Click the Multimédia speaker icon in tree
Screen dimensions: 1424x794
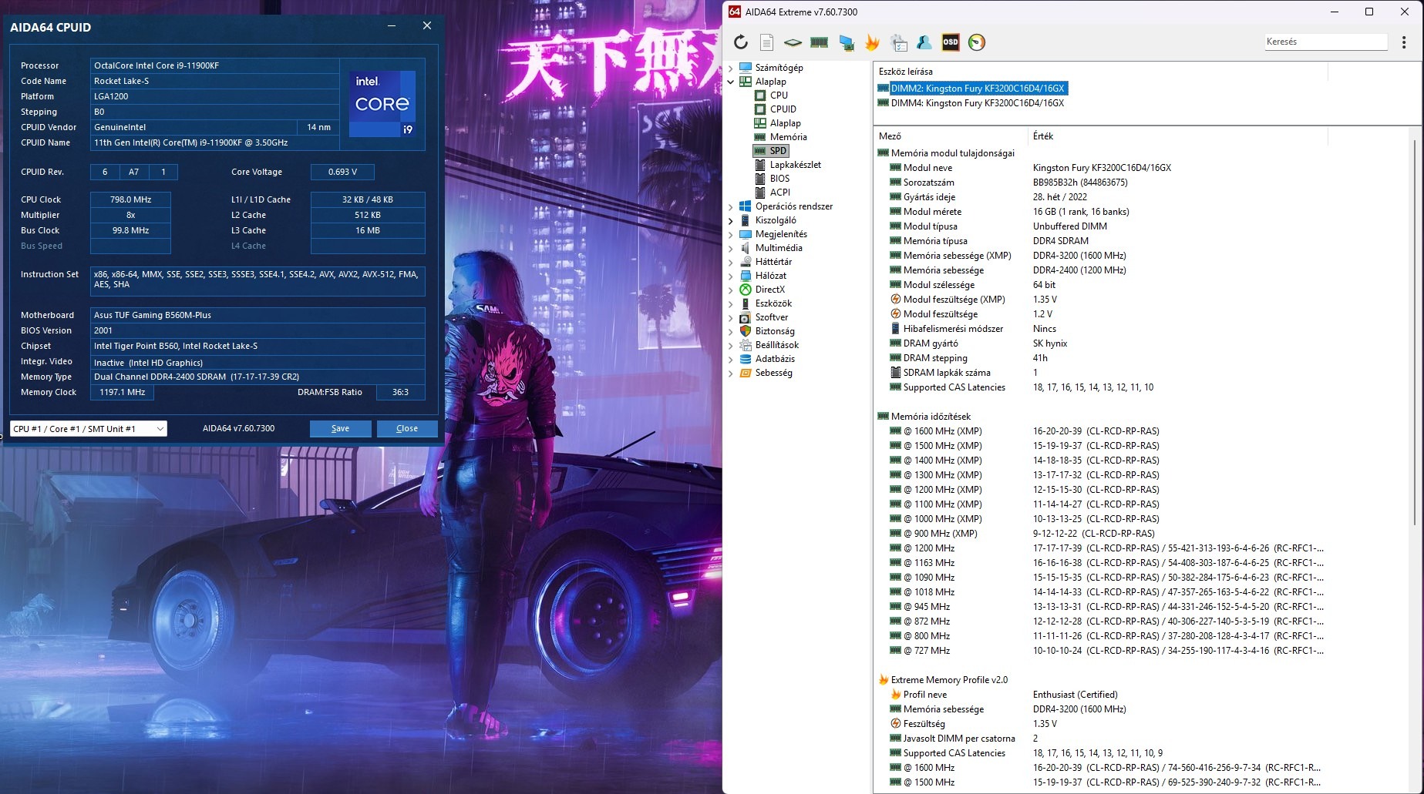pos(746,248)
